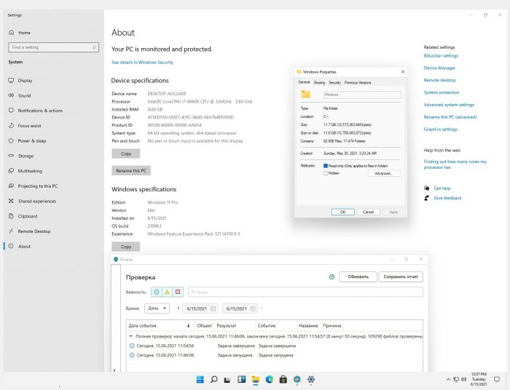Open See details in Windows Security link

point(143,63)
